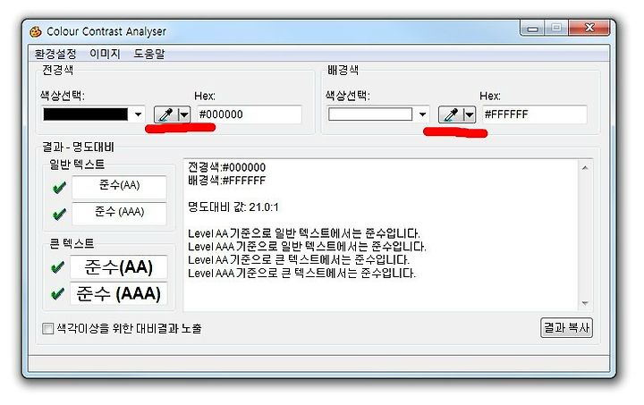Click the 결과 복사 button

tap(566, 328)
